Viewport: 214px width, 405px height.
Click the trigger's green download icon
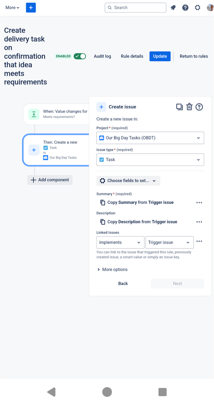click(x=34, y=114)
